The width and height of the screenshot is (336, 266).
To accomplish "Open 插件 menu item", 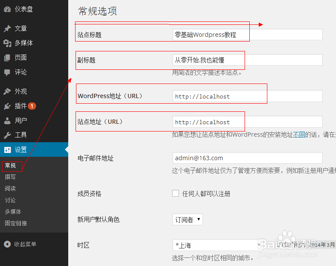I will (21, 106).
